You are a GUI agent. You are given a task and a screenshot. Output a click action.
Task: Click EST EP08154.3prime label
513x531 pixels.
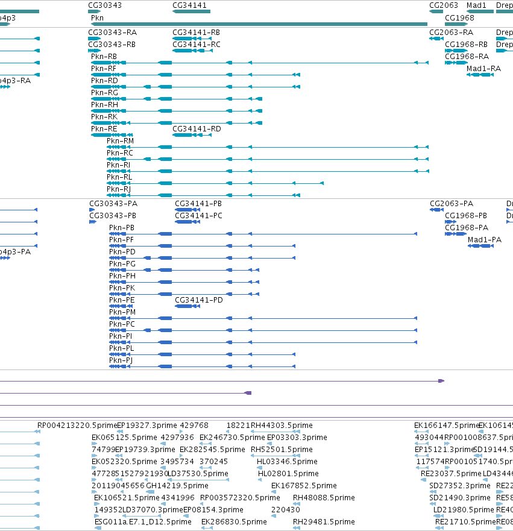point(213,510)
